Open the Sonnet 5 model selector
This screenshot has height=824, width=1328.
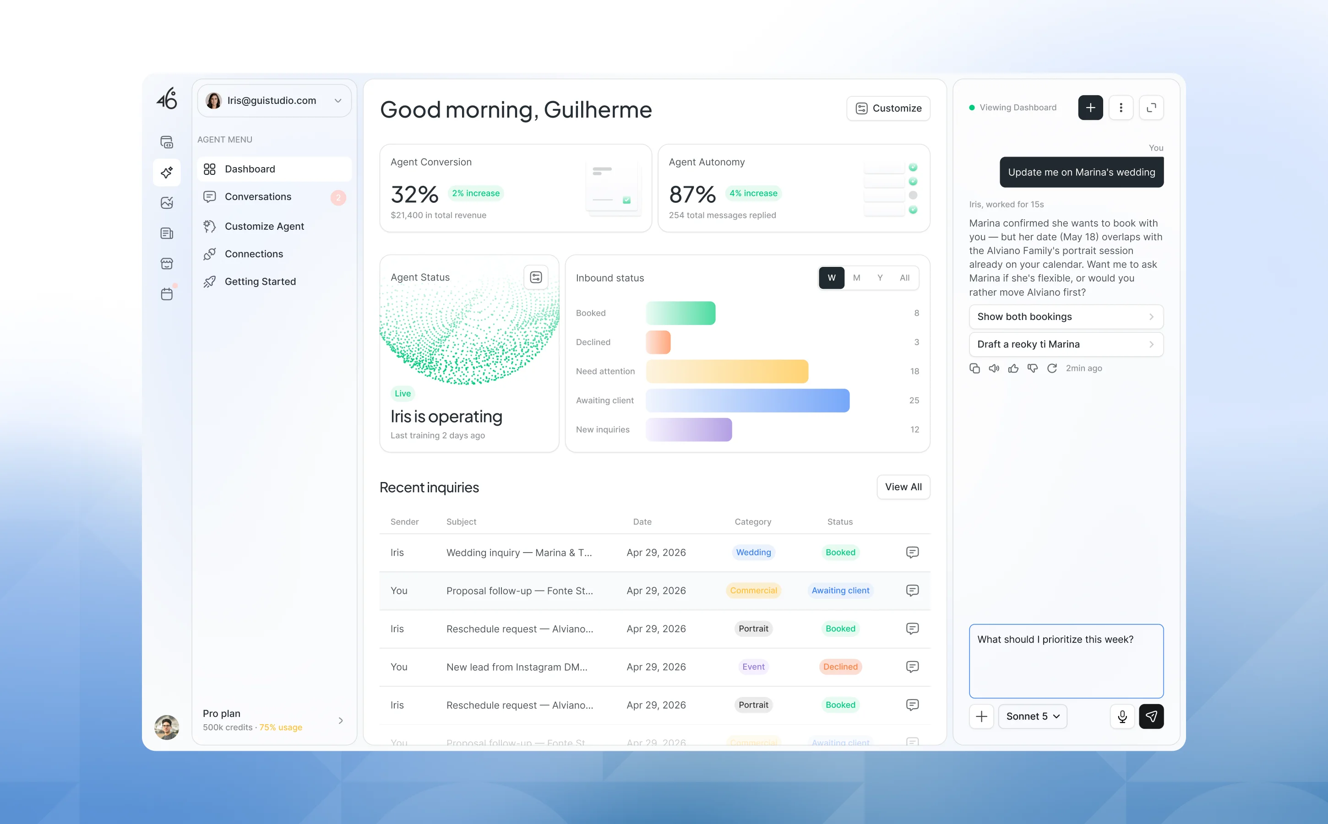tap(1033, 716)
